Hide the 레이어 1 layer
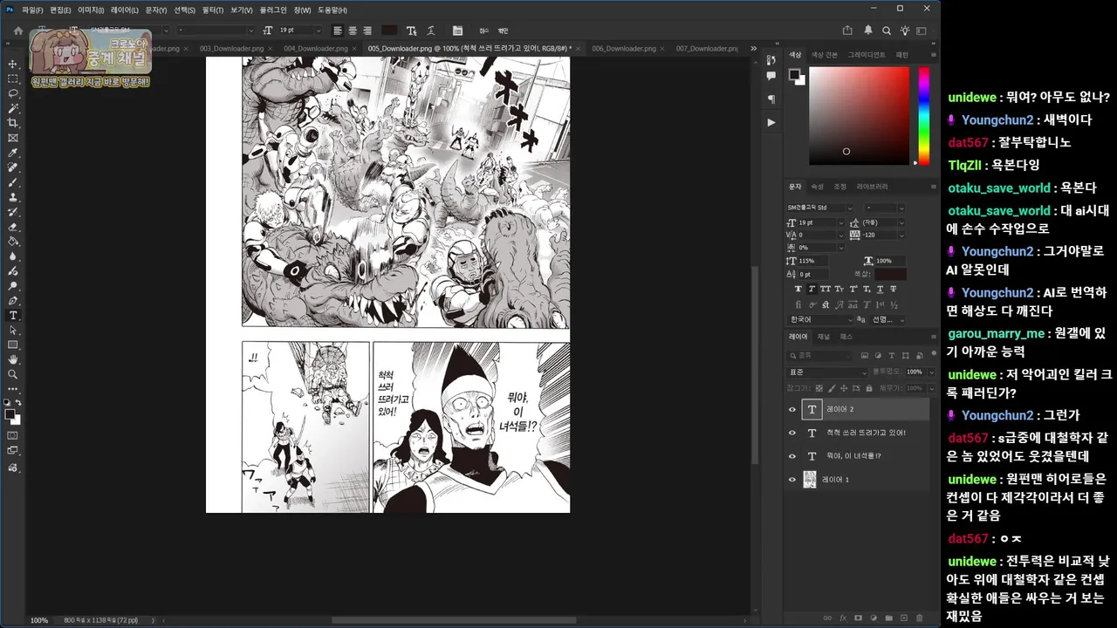 pos(792,479)
